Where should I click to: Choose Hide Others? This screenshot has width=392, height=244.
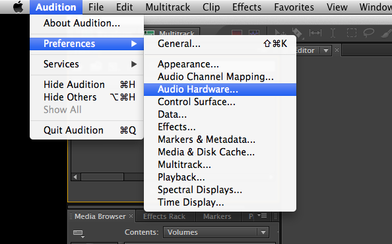coord(86,97)
